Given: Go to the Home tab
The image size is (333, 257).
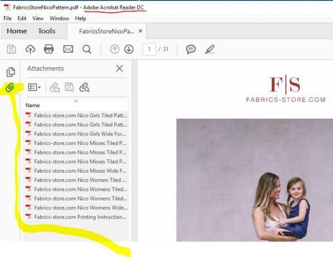Looking at the screenshot, I should click(17, 31).
